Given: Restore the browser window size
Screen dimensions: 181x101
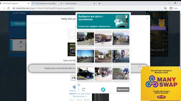Looking at the screenshot, I should (175, 3).
